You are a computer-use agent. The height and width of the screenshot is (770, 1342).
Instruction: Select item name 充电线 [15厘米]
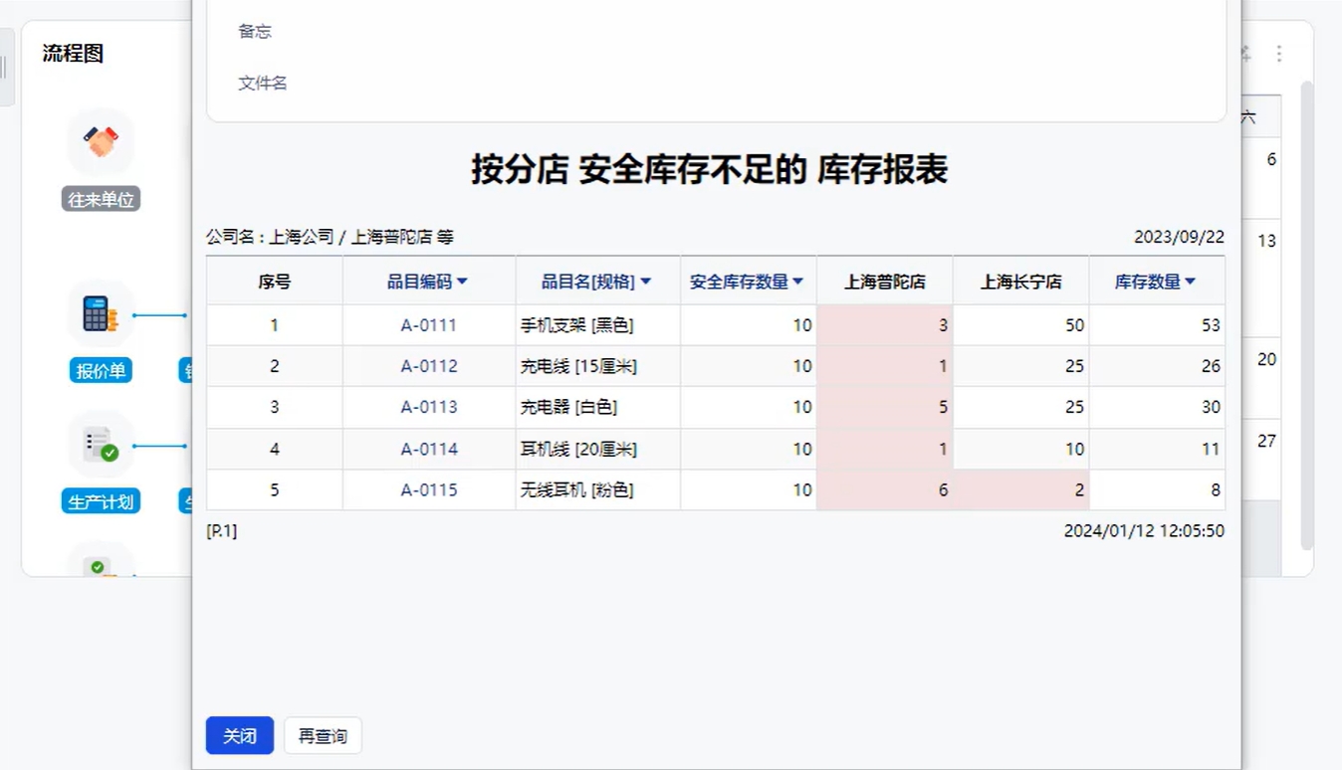[579, 366]
